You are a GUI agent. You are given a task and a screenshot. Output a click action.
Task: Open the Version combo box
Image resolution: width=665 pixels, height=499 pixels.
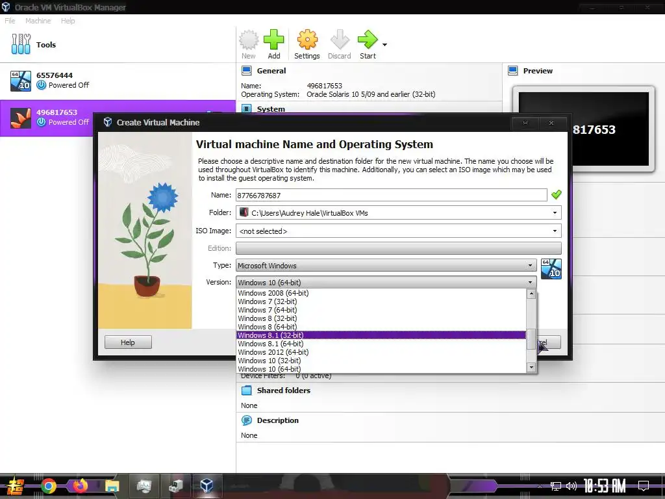(386, 282)
